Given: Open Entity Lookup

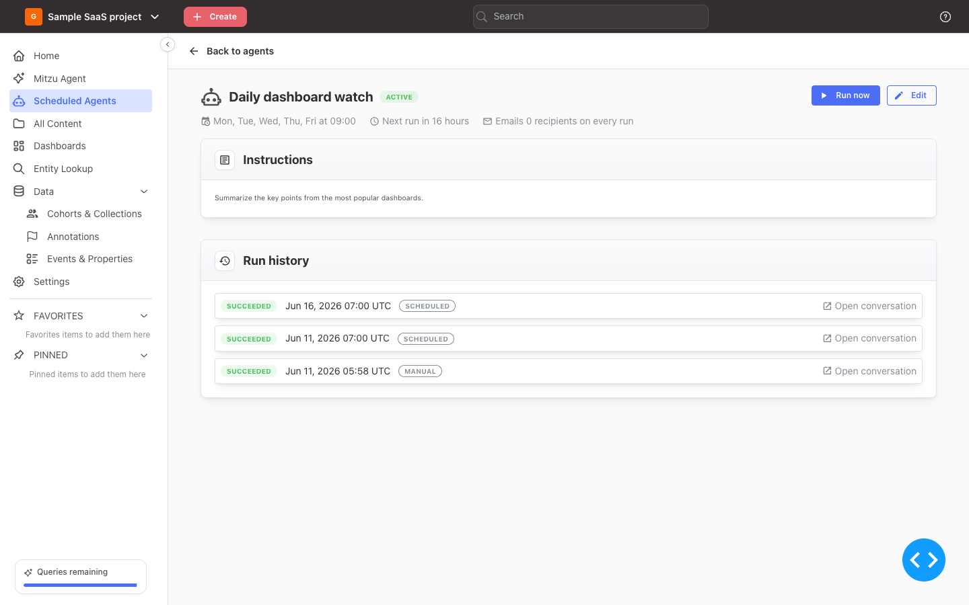Looking at the screenshot, I should tap(81, 169).
